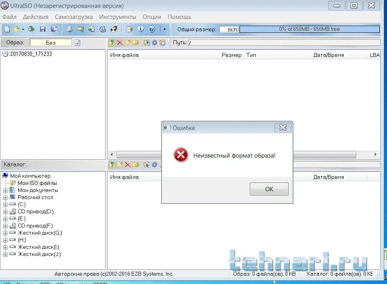Open the Действия menu

[x=36, y=17]
